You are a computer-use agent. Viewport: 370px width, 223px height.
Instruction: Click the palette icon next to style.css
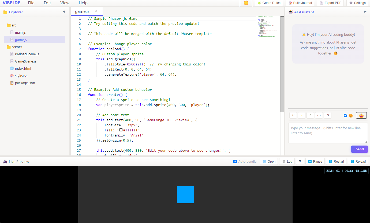12,76
